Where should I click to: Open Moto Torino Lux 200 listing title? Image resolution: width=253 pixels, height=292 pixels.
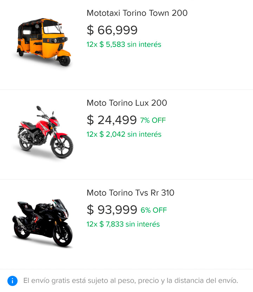pos(127,103)
